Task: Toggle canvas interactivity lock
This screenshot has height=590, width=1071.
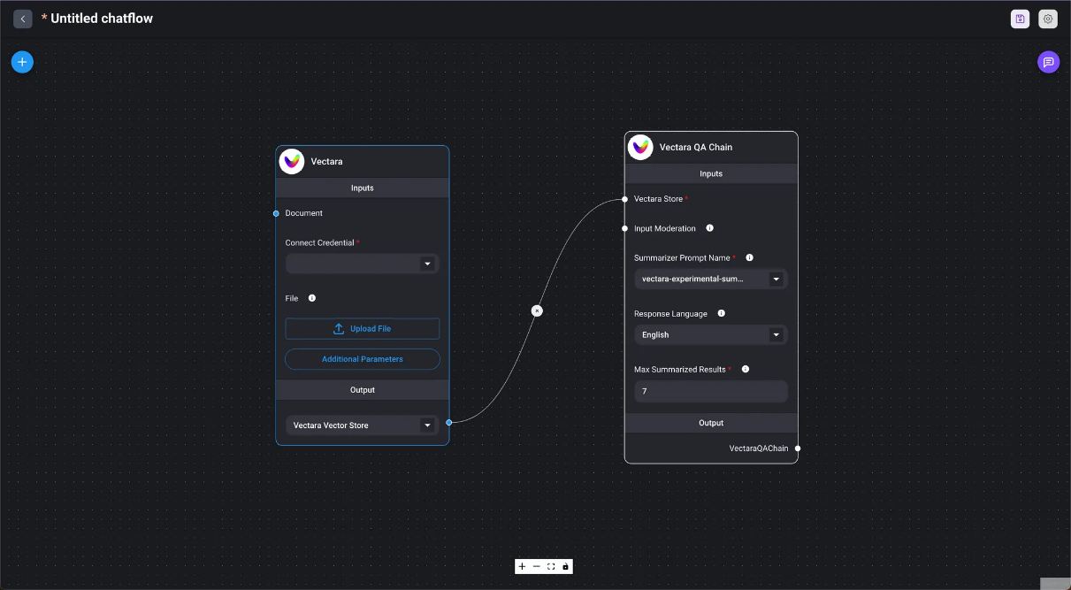Action: point(566,566)
